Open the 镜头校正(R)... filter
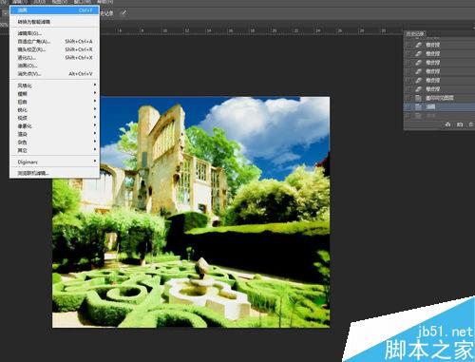This screenshot has width=475, height=362. pyautogui.click(x=54, y=49)
